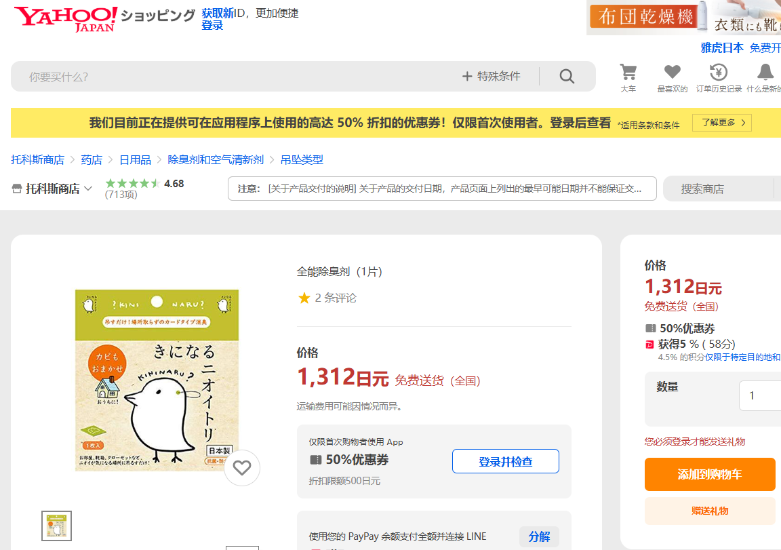The height and width of the screenshot is (550, 781).
Task: Open the 布団乾燥機 advertisement banner
Action: click(683, 18)
